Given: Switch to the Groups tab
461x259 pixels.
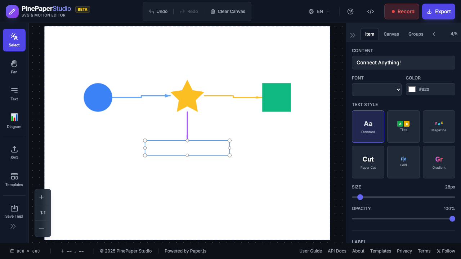Looking at the screenshot, I should point(416,34).
